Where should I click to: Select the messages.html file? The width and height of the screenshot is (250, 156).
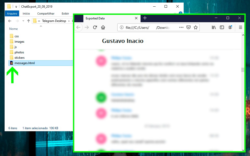pos(41,63)
